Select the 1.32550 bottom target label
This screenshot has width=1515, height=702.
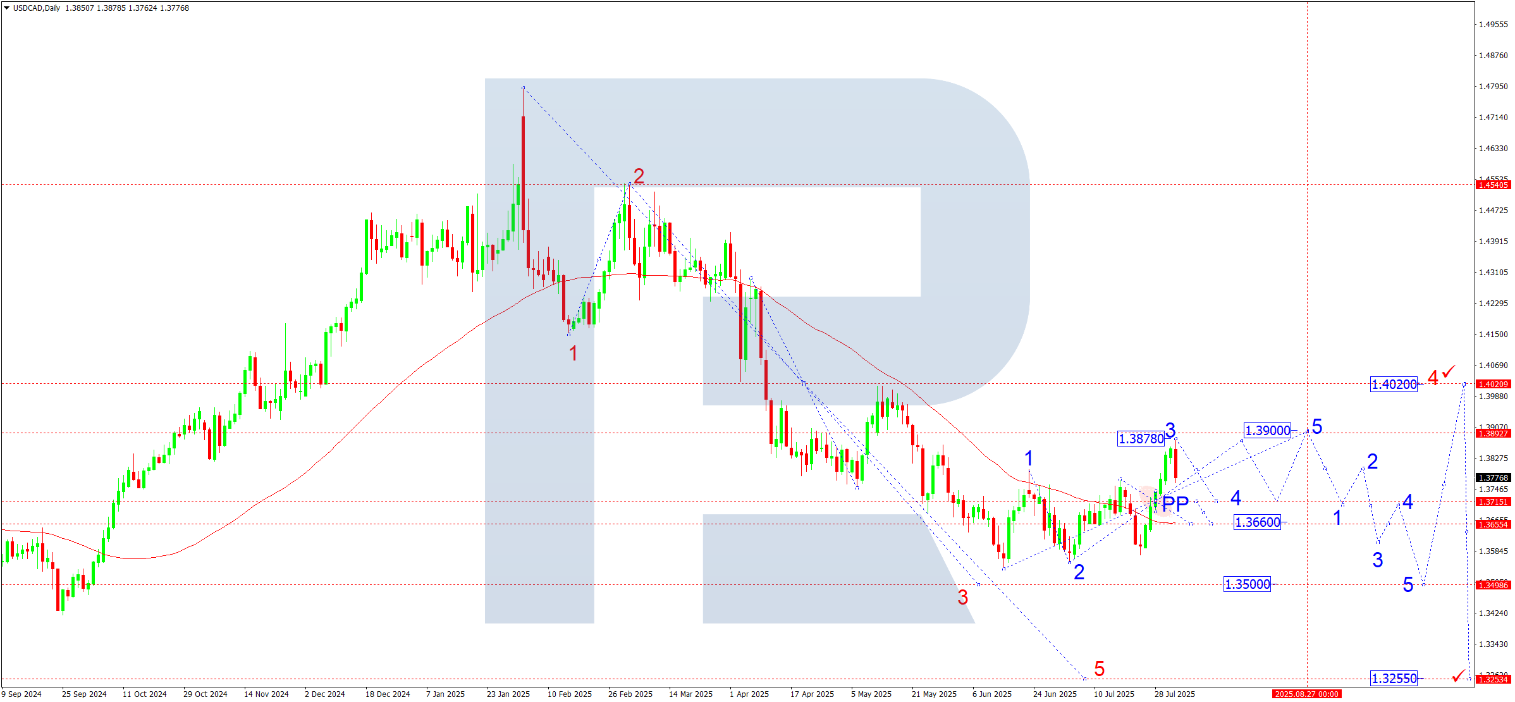click(x=1394, y=679)
